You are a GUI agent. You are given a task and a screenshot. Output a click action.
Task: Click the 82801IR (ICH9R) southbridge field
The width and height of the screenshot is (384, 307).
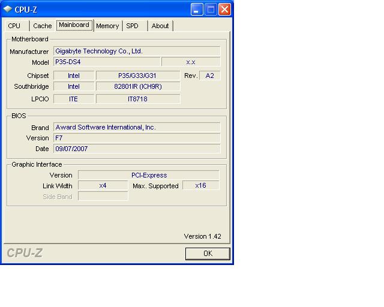point(138,86)
